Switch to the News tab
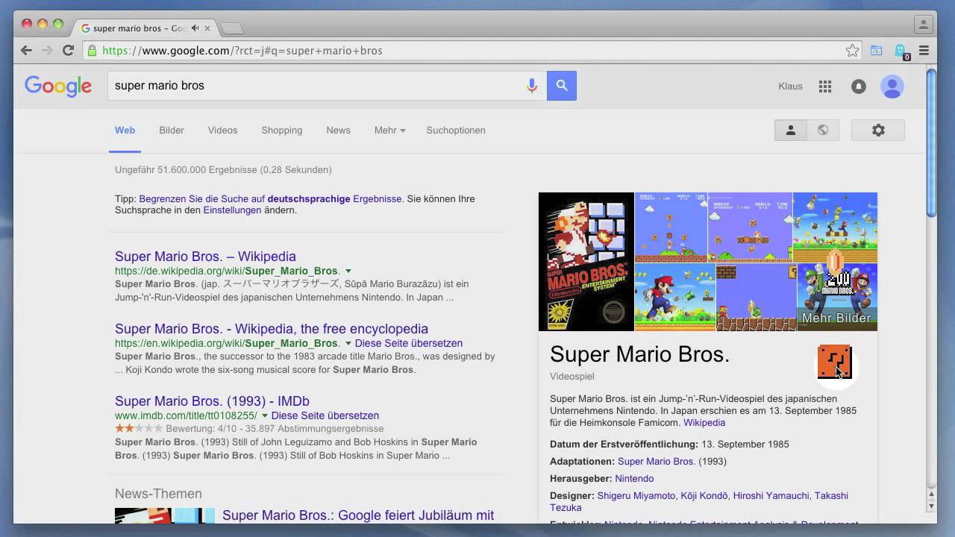Image resolution: width=955 pixels, height=537 pixels. (338, 130)
